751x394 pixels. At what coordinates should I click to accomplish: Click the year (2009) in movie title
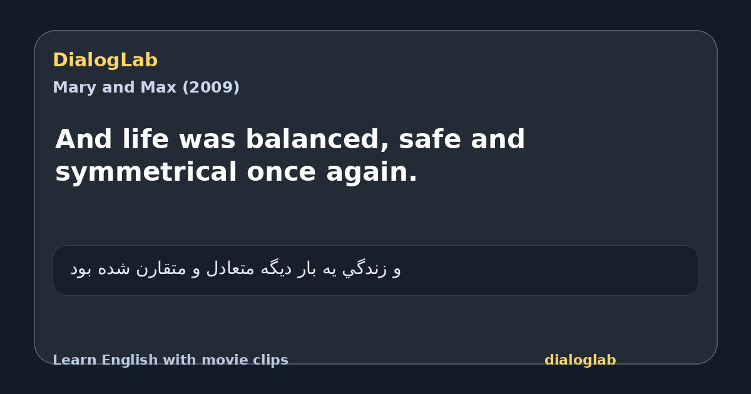(211, 88)
